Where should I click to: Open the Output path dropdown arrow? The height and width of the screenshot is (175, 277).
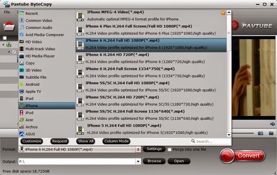[138, 161]
